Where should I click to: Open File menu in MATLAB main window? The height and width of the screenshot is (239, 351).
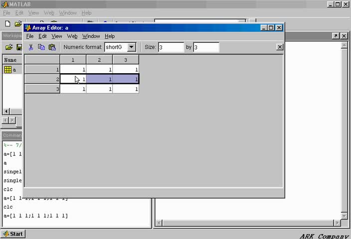(6, 13)
